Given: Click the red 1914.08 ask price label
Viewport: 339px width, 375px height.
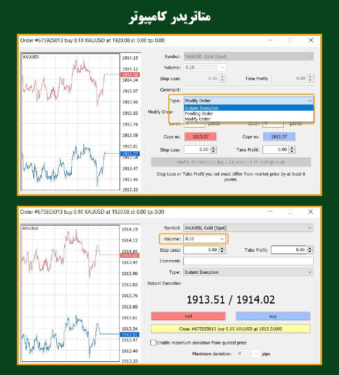Looking at the screenshot, I should coord(130,75).
